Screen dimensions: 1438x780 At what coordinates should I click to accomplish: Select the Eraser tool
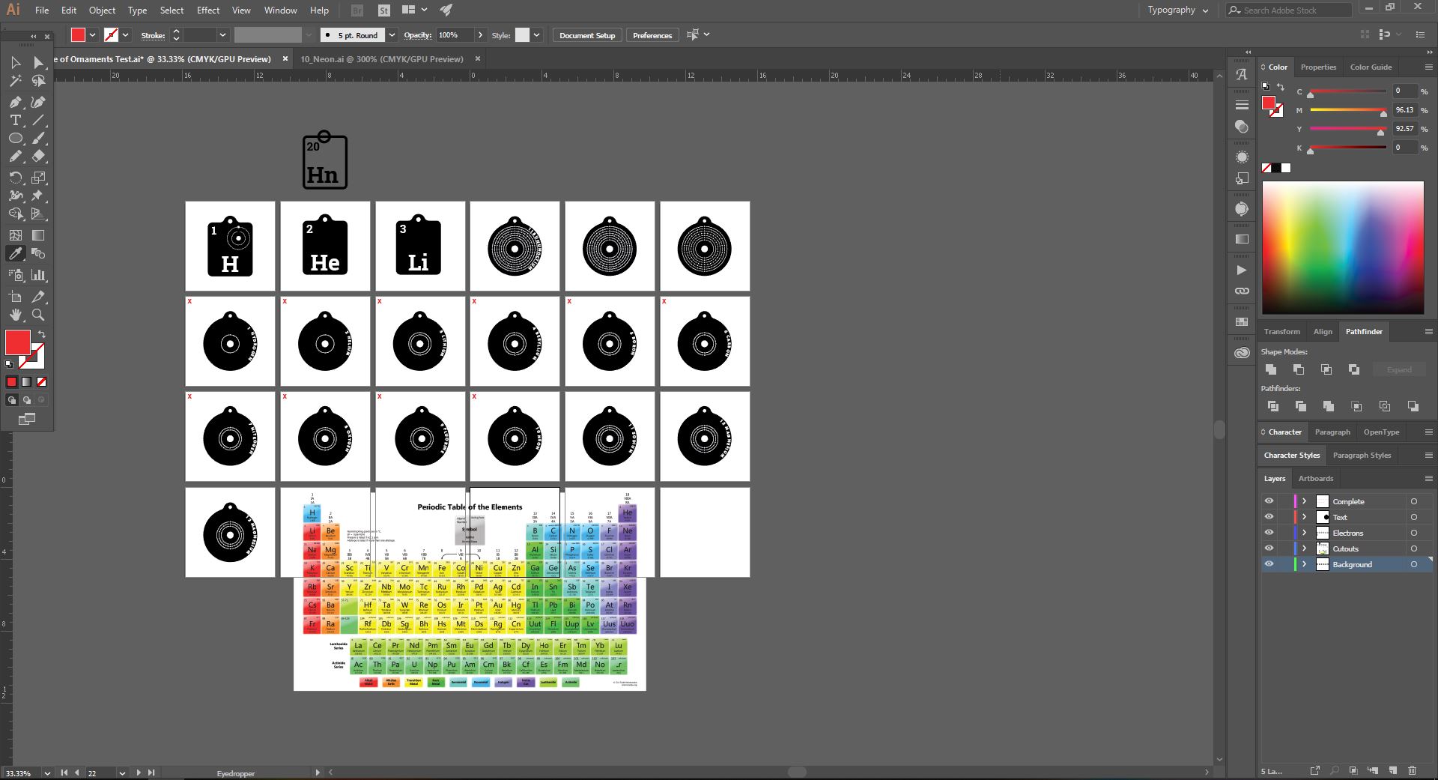(38, 157)
